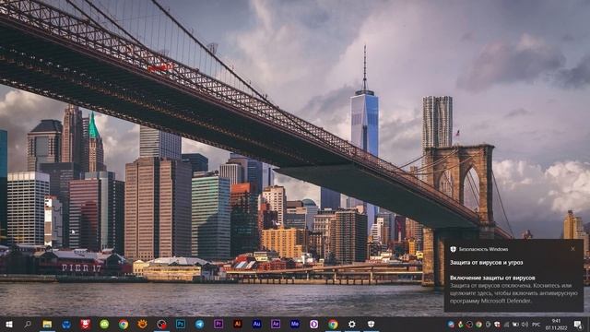Image resolution: width=590 pixels, height=332 pixels.
Task: Check the battery tray icon
Action: pyautogui.click(x=515, y=324)
